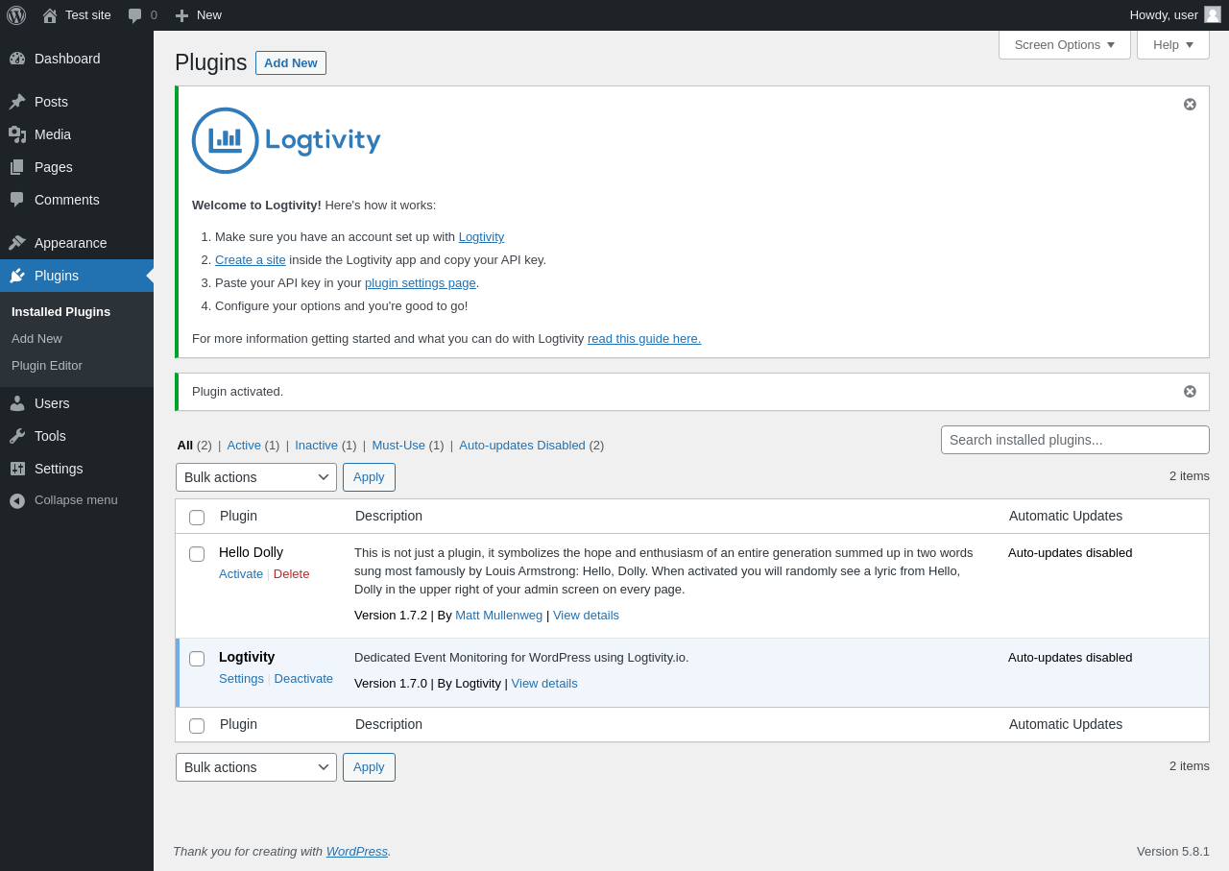Screen dimensions: 1229x871
Task: Expand the Screen Options panel
Action: pos(1065,44)
